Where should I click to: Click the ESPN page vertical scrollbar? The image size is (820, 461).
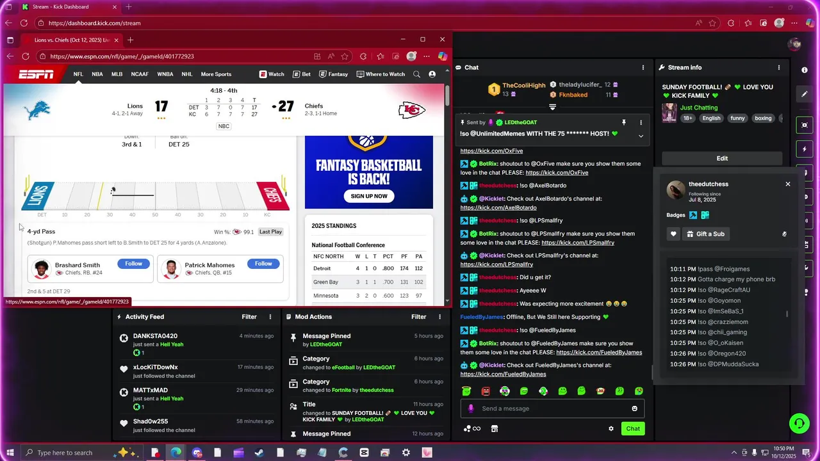[x=447, y=96]
